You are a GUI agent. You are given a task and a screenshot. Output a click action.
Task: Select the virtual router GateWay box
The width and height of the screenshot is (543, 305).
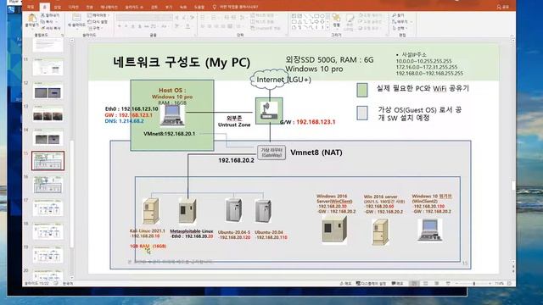click(x=271, y=152)
